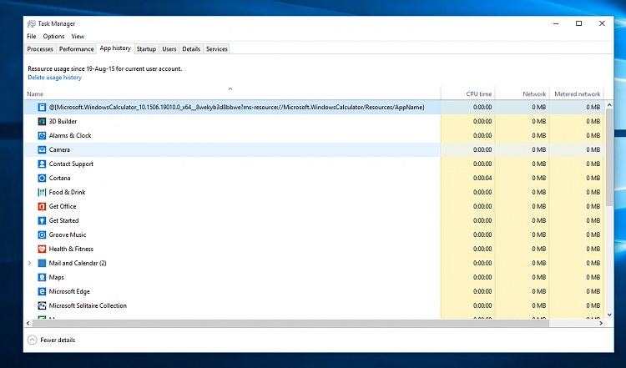Switch to the Performance tab
This screenshot has height=368, width=626.
tap(76, 48)
